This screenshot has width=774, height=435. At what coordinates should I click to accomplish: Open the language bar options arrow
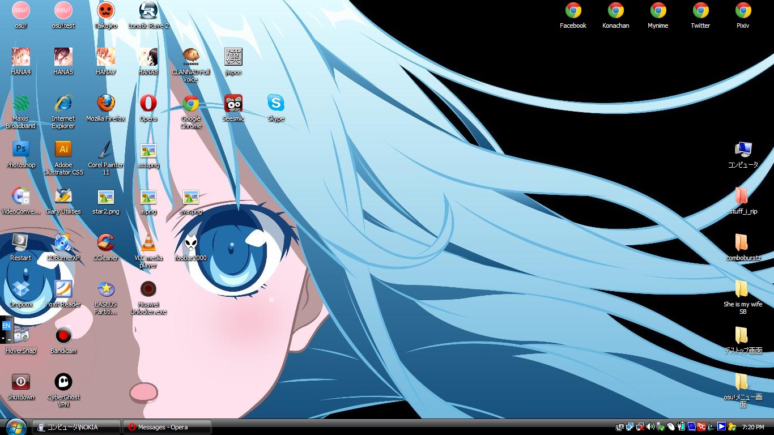pyautogui.click(x=3, y=339)
